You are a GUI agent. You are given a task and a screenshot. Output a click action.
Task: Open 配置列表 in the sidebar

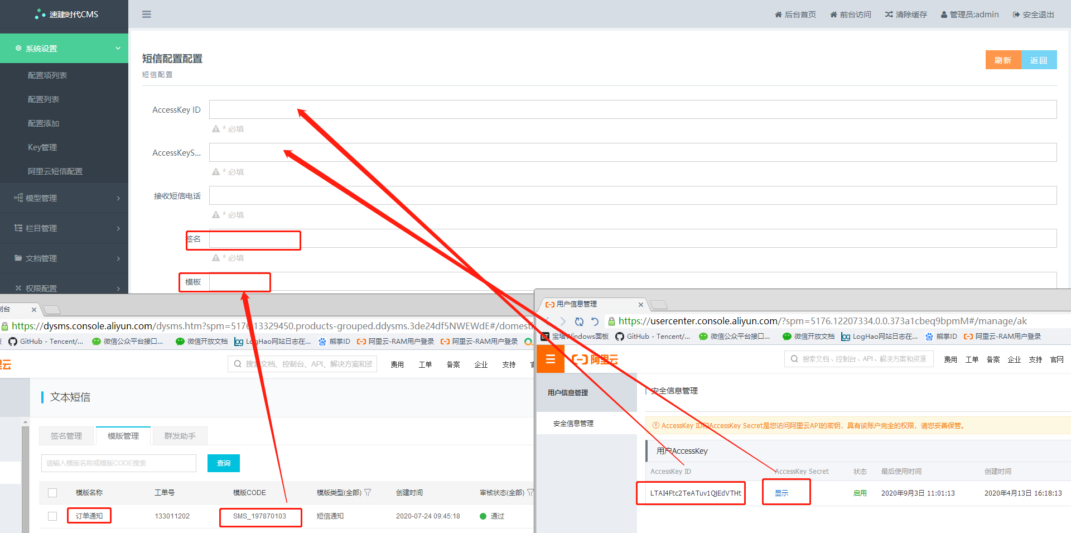[44, 99]
